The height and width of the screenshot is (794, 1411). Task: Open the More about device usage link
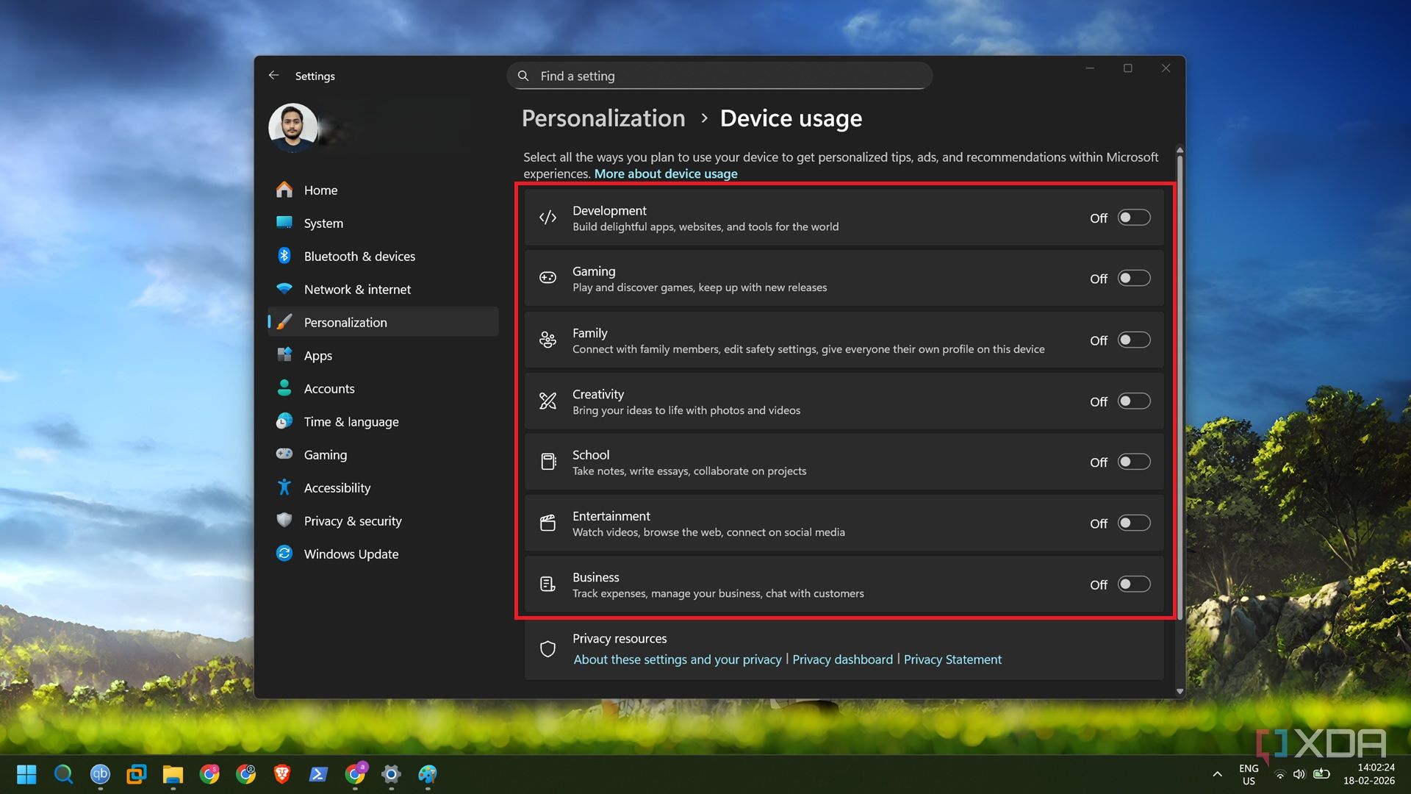pos(665,174)
